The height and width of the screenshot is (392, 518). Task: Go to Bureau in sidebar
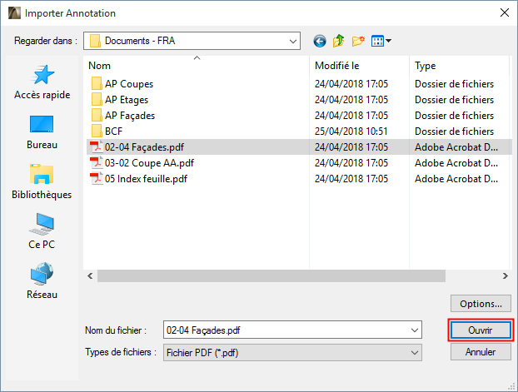point(42,132)
